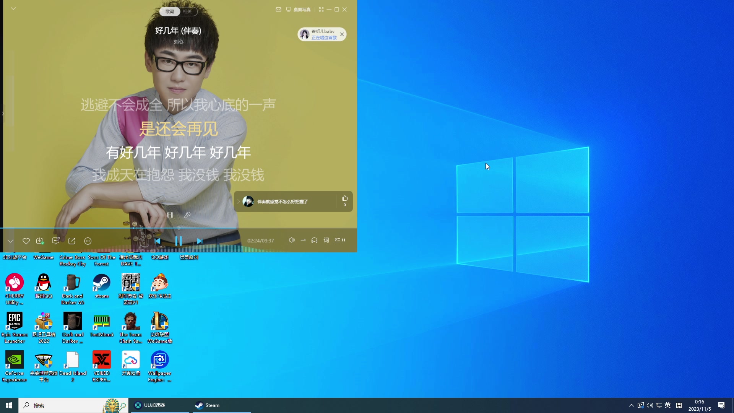Open TestMem5 desktop shortcut

102,325
